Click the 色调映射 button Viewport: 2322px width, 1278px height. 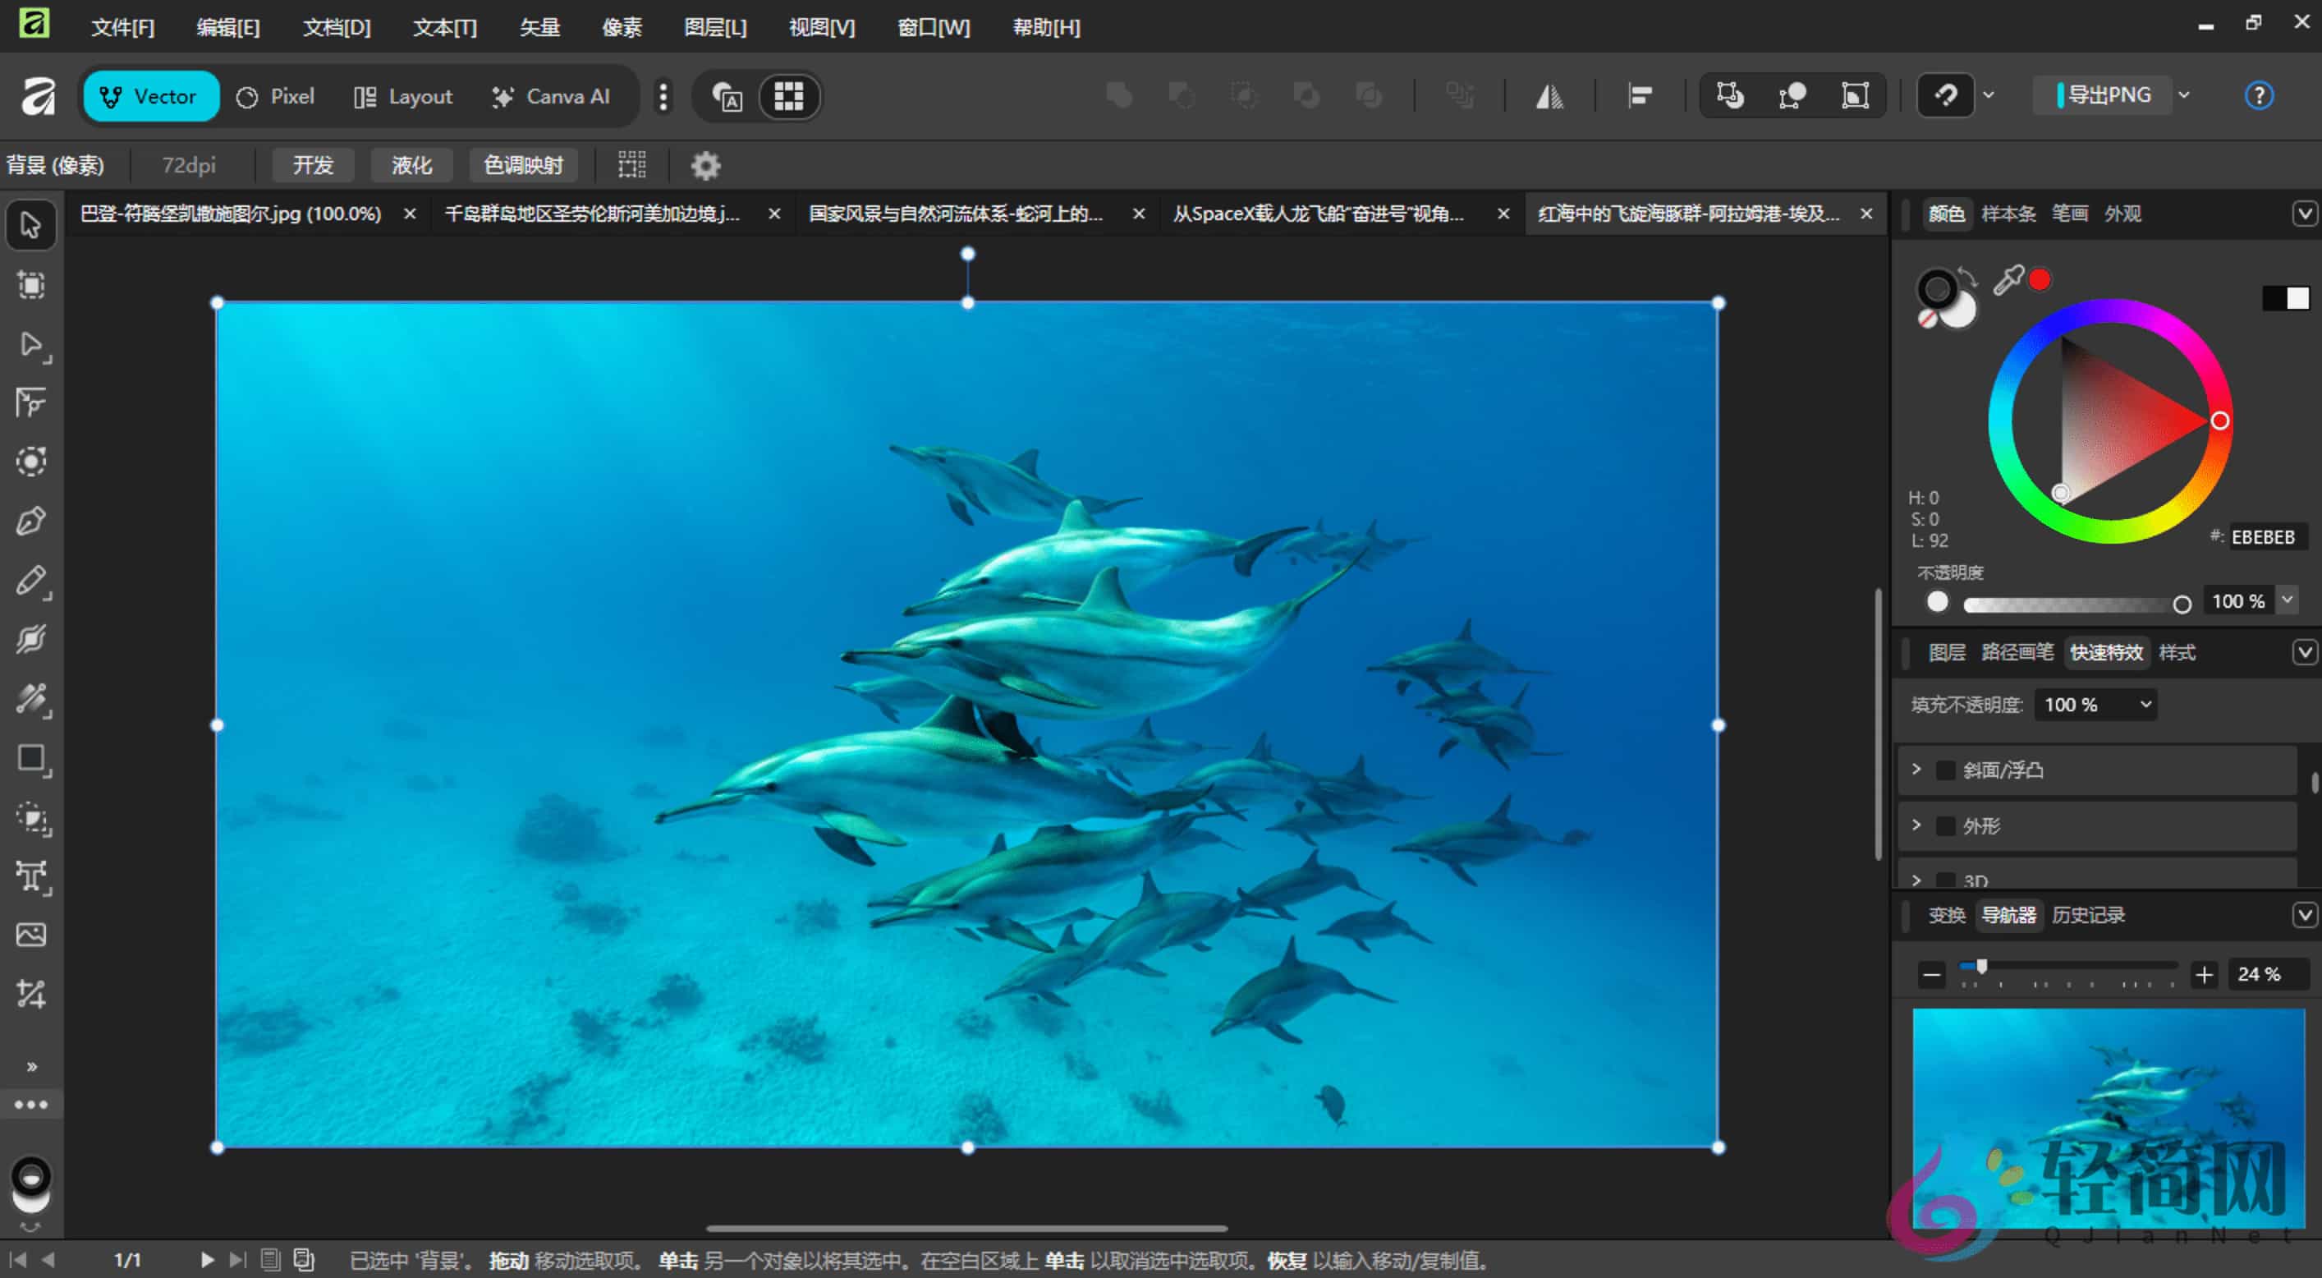tap(521, 165)
